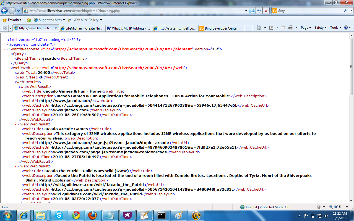
Task: Click the scrollbar down arrow
Action: 351,201
